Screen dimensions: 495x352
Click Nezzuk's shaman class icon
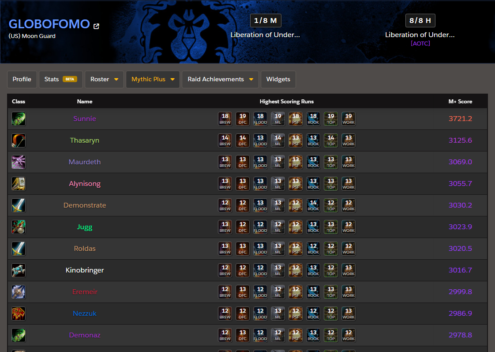pyautogui.click(x=19, y=314)
